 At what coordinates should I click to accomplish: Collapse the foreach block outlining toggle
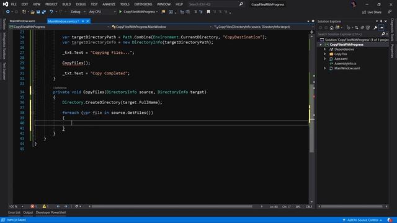(x=33, y=113)
